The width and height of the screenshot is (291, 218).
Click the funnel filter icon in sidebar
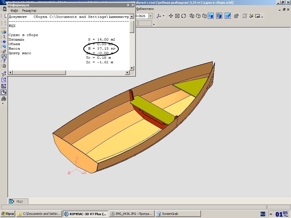[4, 61]
